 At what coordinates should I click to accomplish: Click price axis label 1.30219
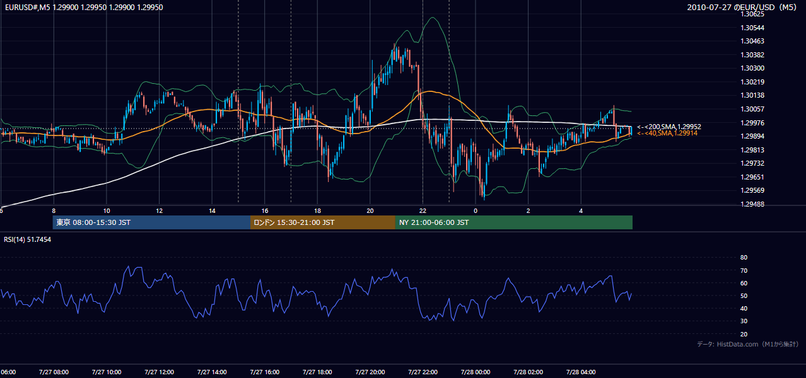click(752, 82)
